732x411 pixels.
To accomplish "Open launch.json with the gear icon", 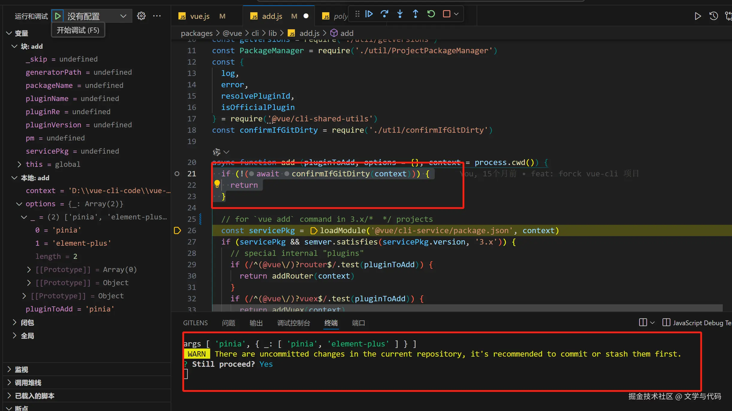I will 141,16.
